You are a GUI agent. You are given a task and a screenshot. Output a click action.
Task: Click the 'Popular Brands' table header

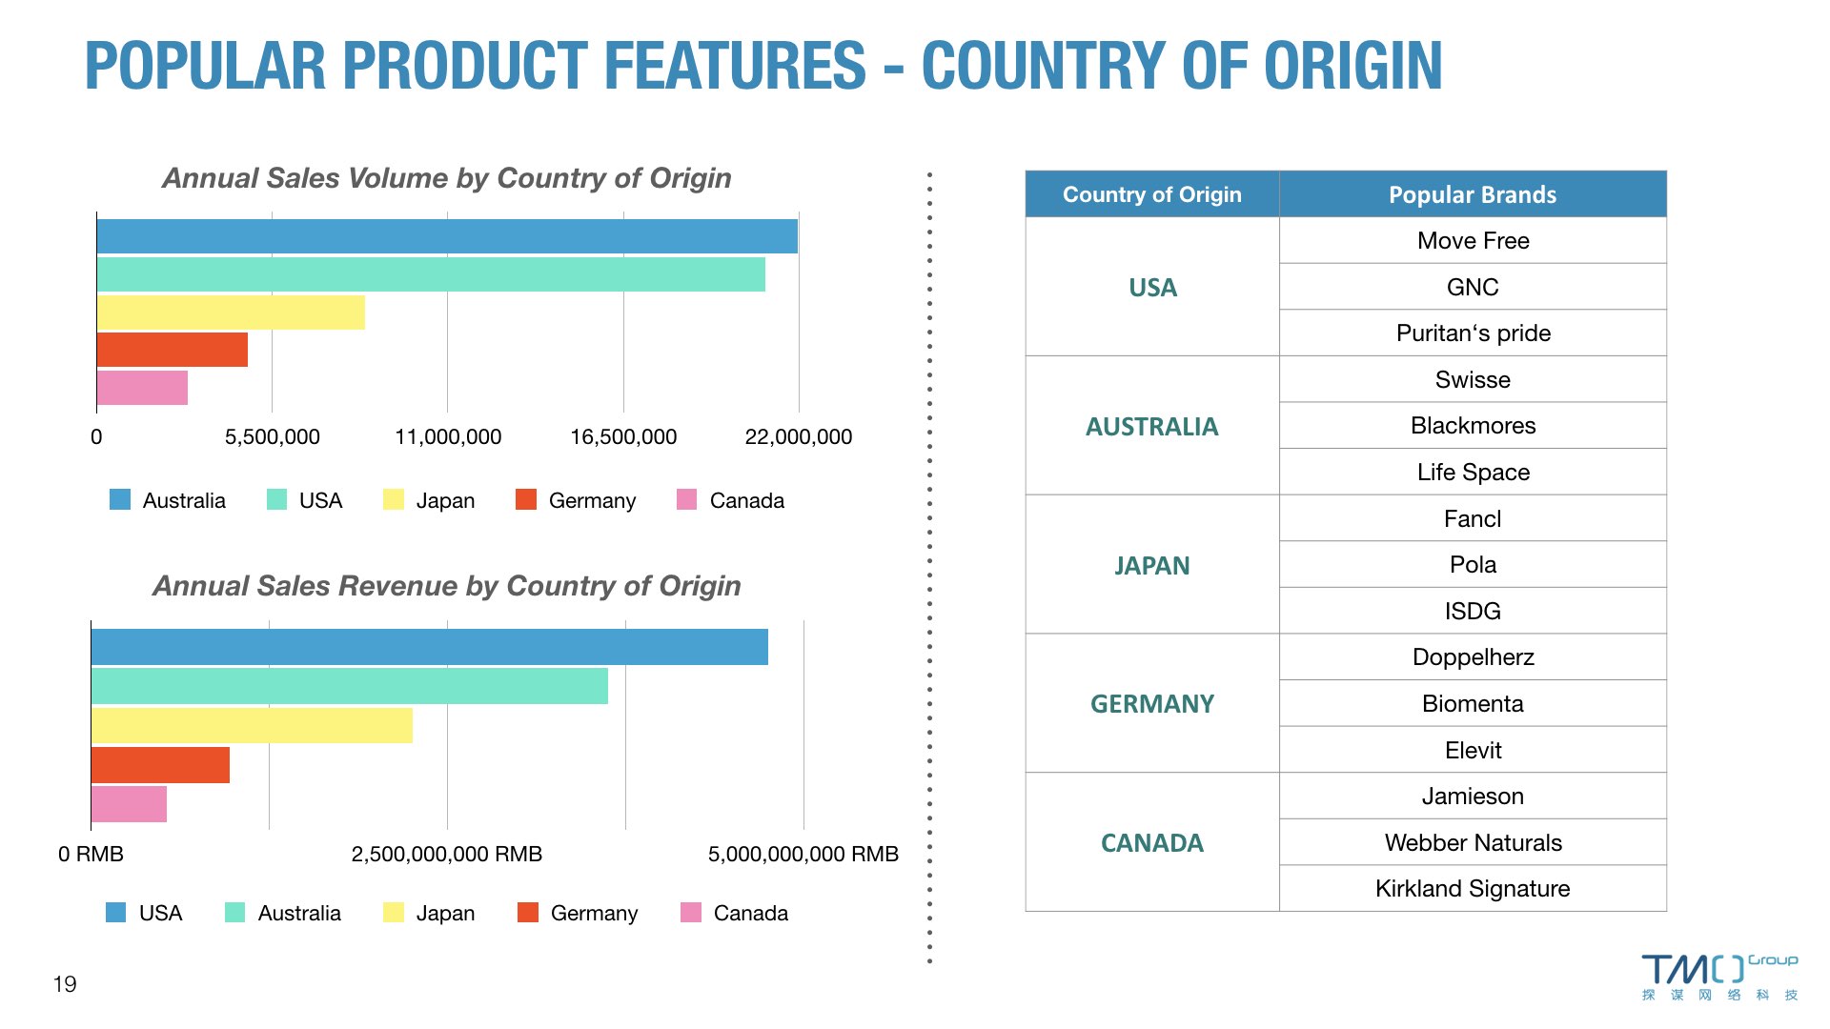click(1473, 194)
